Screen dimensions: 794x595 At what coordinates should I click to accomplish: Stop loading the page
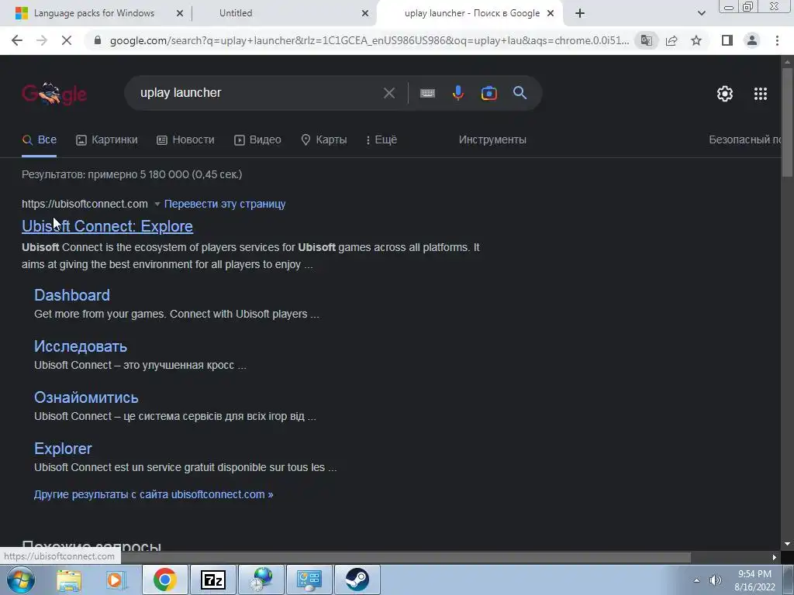click(67, 40)
